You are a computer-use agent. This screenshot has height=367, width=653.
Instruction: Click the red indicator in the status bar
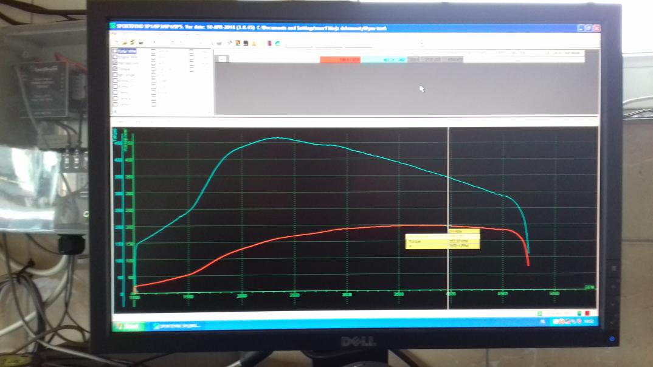click(587, 313)
